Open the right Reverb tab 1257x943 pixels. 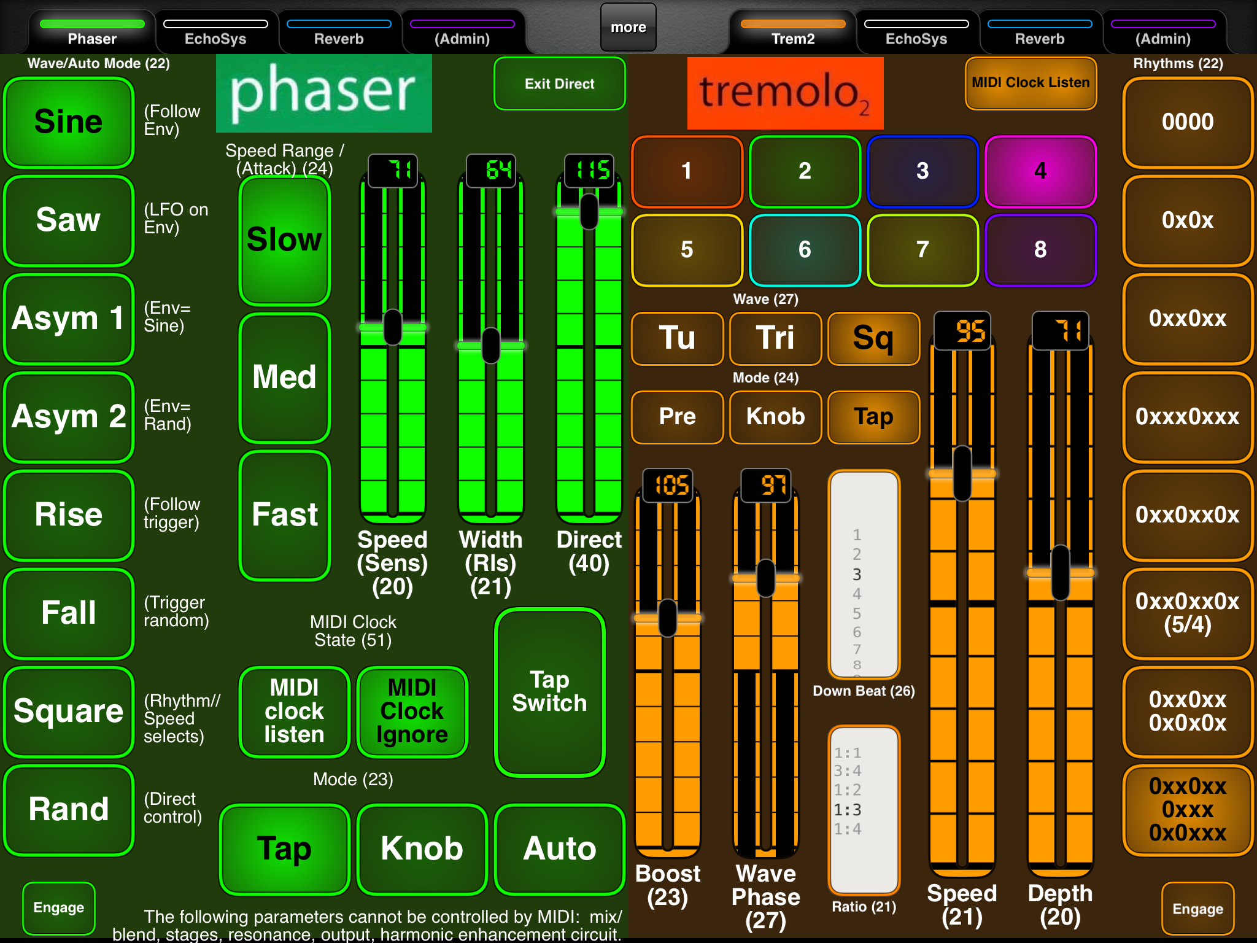pyautogui.click(x=1039, y=32)
